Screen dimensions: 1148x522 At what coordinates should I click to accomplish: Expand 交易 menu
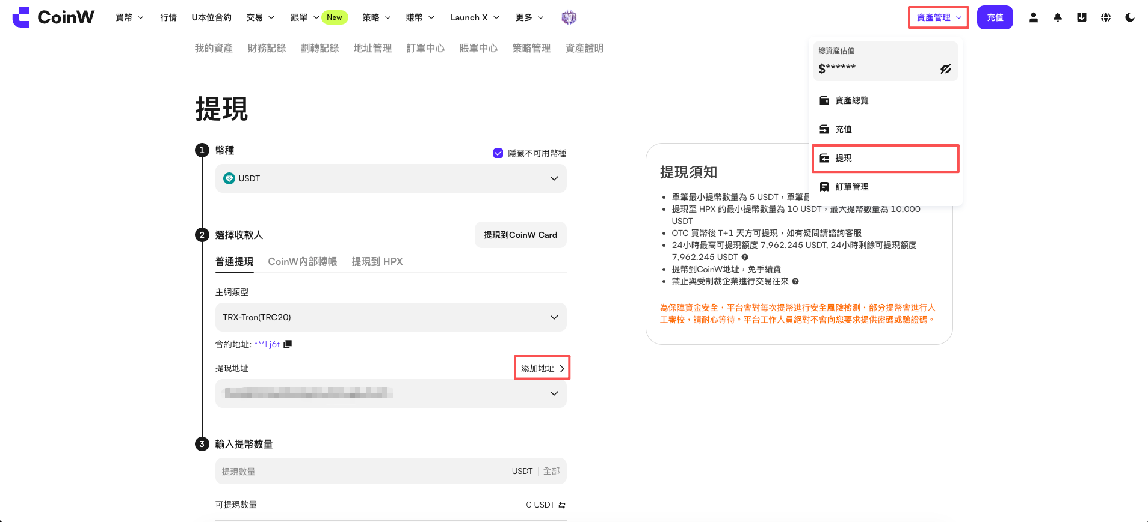tap(260, 17)
